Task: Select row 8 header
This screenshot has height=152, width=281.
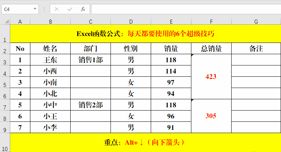Action: click(5, 116)
